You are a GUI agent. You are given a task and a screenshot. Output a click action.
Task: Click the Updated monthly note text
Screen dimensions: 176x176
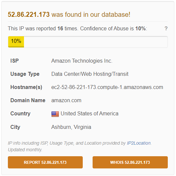pos(25,150)
